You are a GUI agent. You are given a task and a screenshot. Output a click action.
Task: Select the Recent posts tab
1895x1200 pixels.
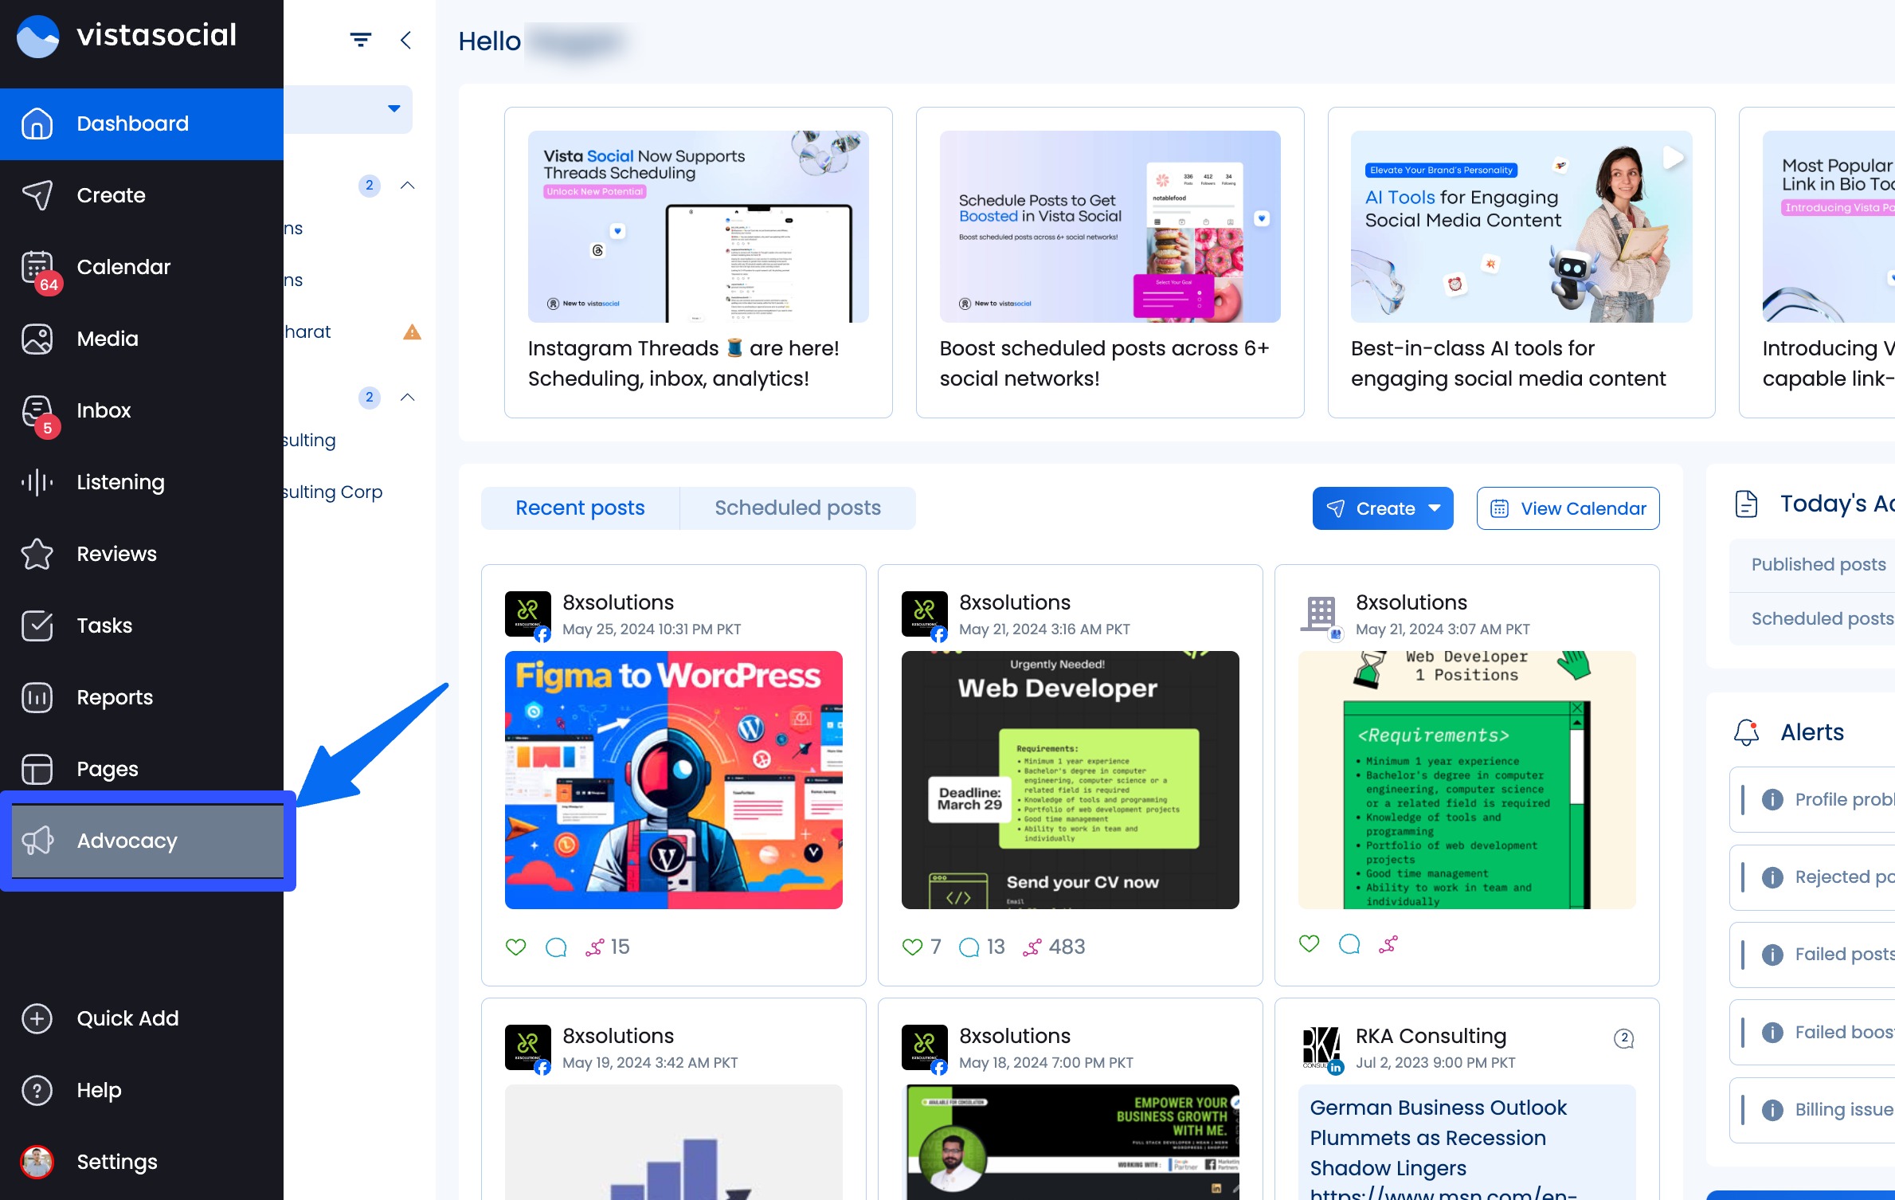pos(580,508)
